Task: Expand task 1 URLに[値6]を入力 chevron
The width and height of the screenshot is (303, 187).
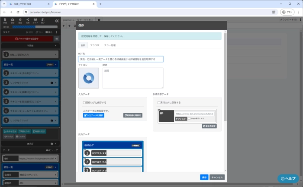Action: pyautogui.click(x=57, y=54)
